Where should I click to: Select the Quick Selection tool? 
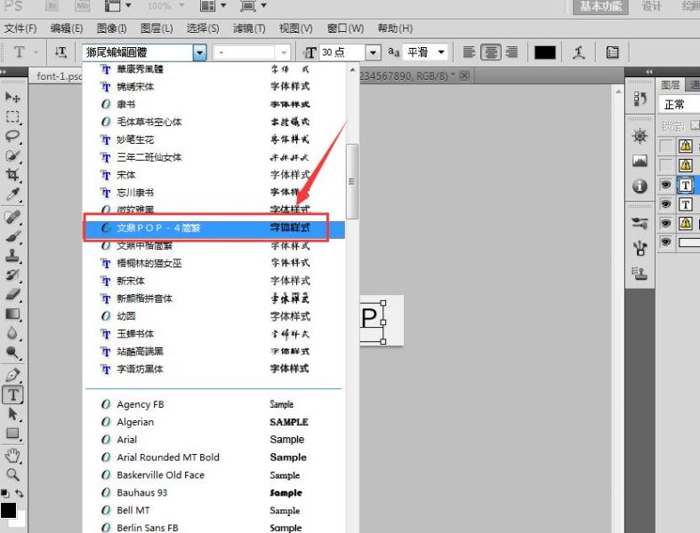click(12, 155)
